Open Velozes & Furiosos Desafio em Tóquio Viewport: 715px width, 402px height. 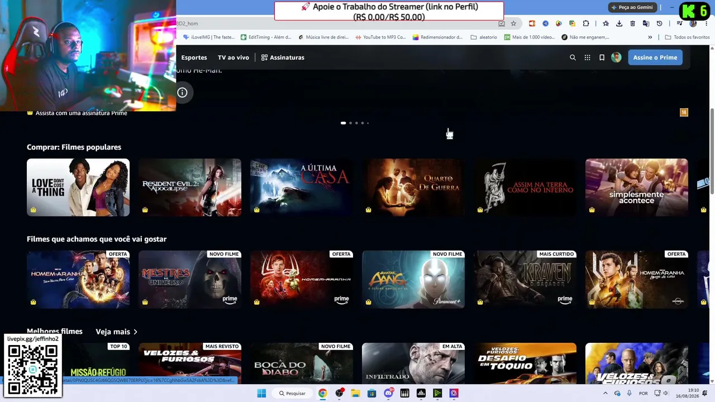(525, 363)
